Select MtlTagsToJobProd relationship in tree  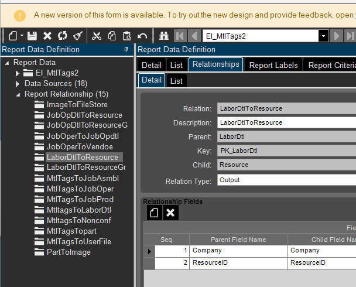pyautogui.click(x=80, y=199)
